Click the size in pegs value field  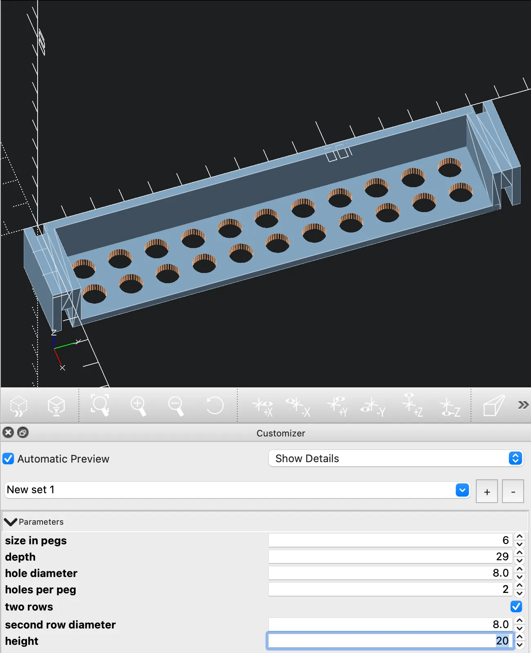coord(390,540)
